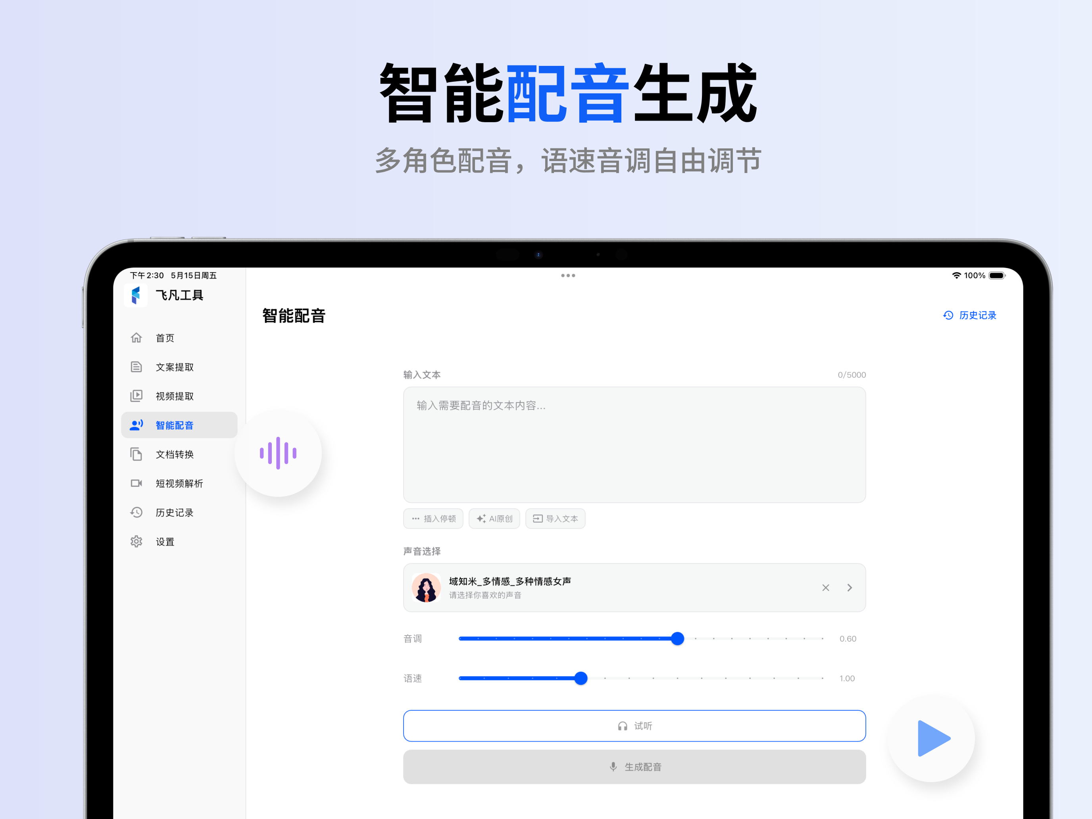
Task: Go to 视频提取 in the sidebar
Action: click(179, 396)
